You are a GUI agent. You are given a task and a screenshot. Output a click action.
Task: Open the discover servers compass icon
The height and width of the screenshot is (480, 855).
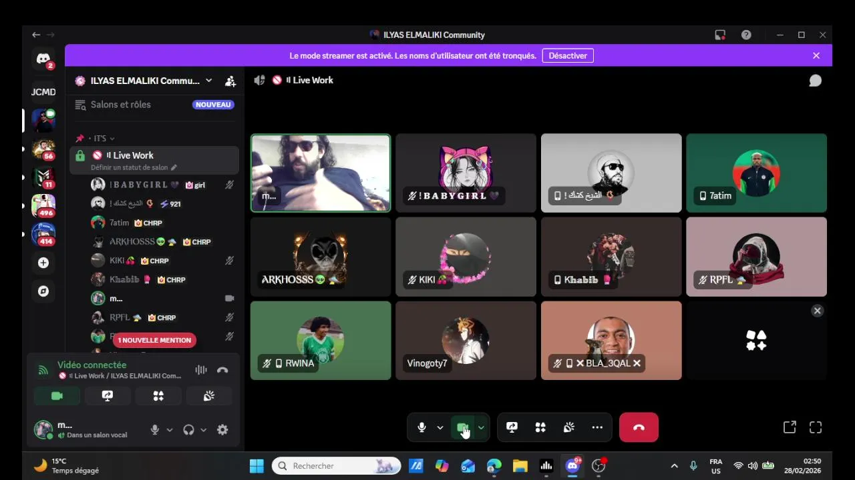(x=43, y=291)
